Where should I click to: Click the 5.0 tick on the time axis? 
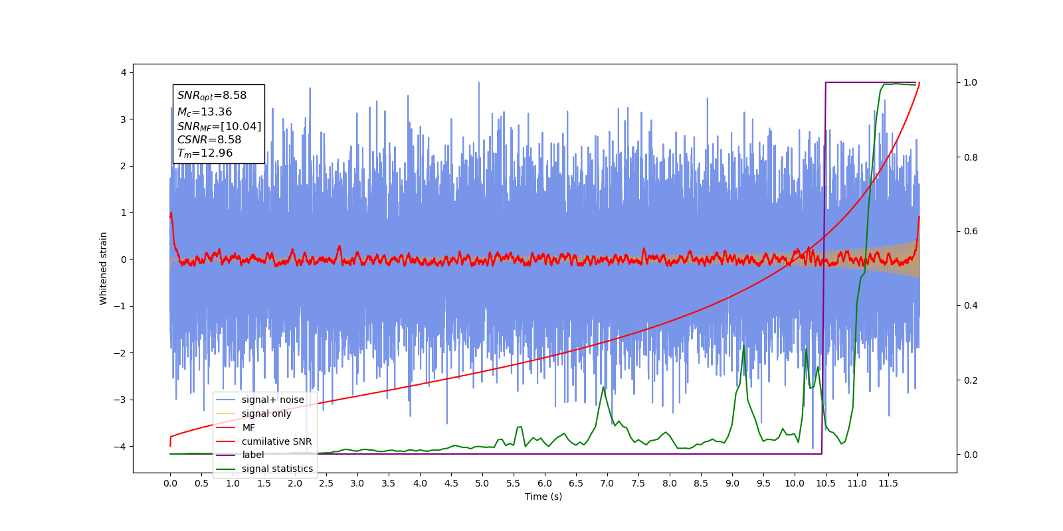click(482, 483)
